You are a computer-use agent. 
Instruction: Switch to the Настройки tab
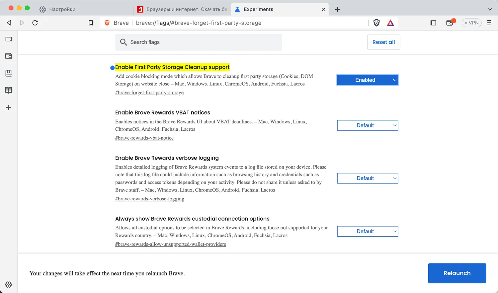pyautogui.click(x=62, y=9)
